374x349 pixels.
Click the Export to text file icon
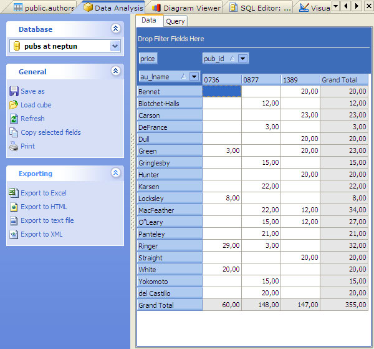(14, 221)
